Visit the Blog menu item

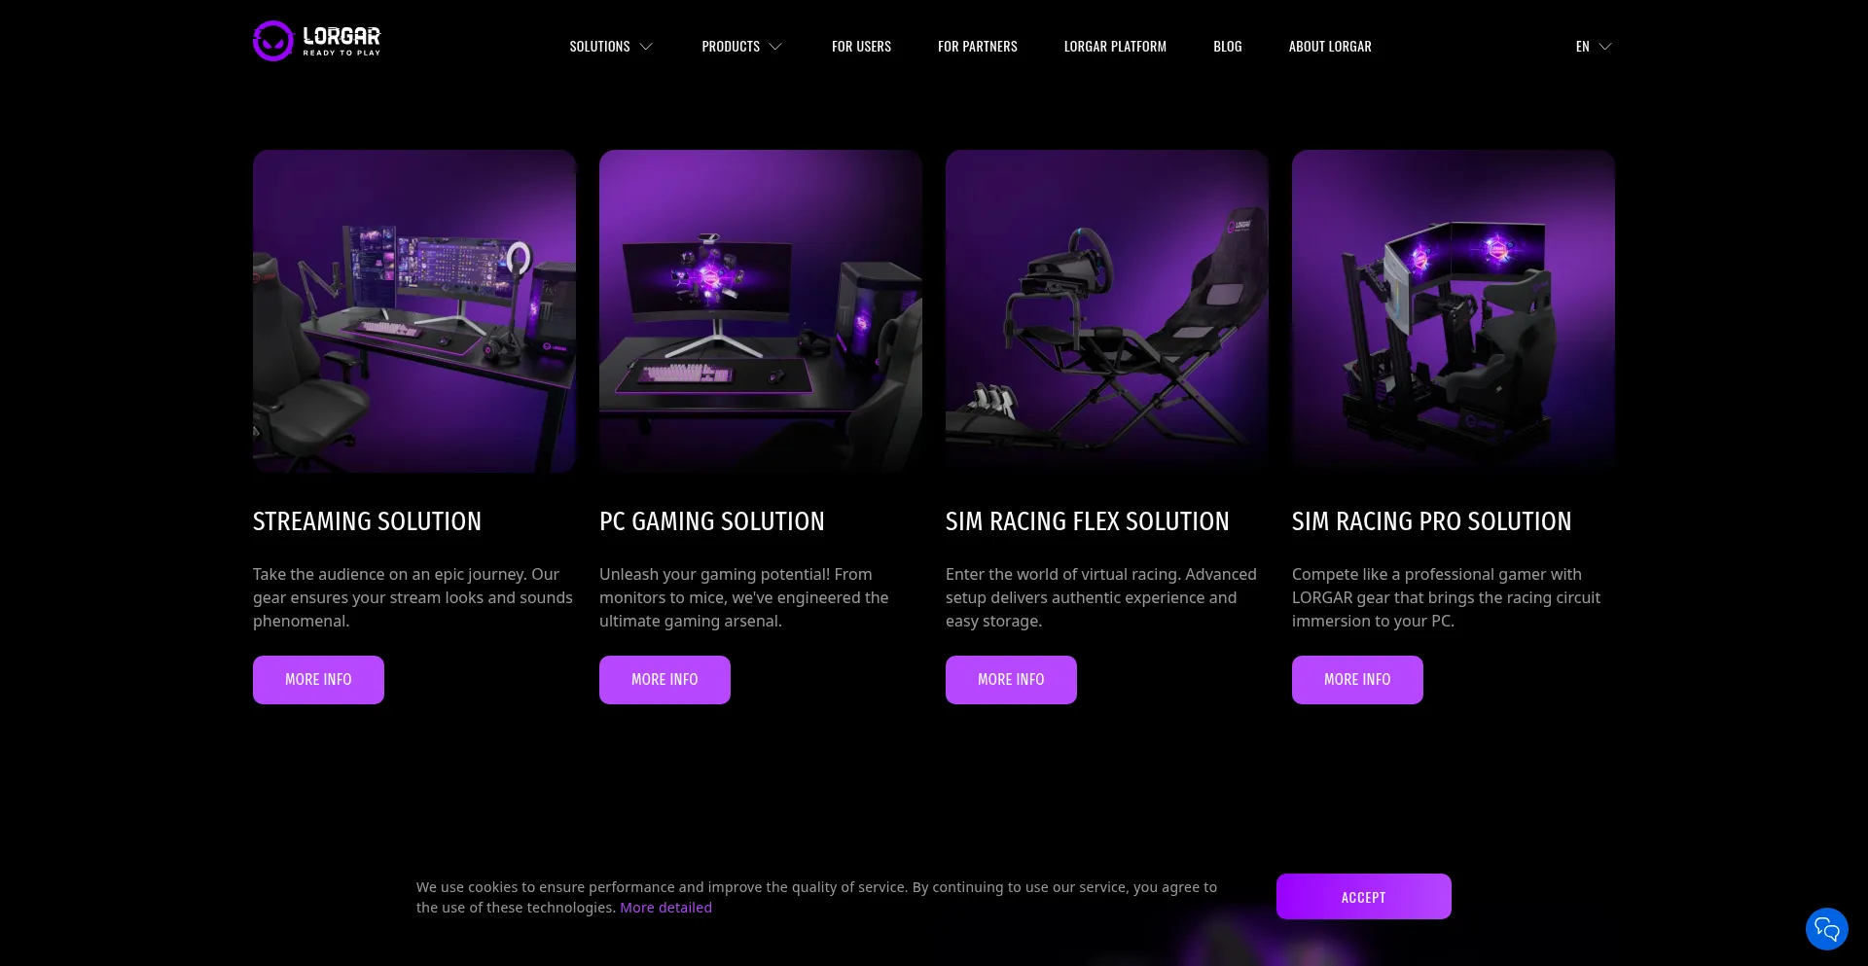pyautogui.click(x=1227, y=47)
